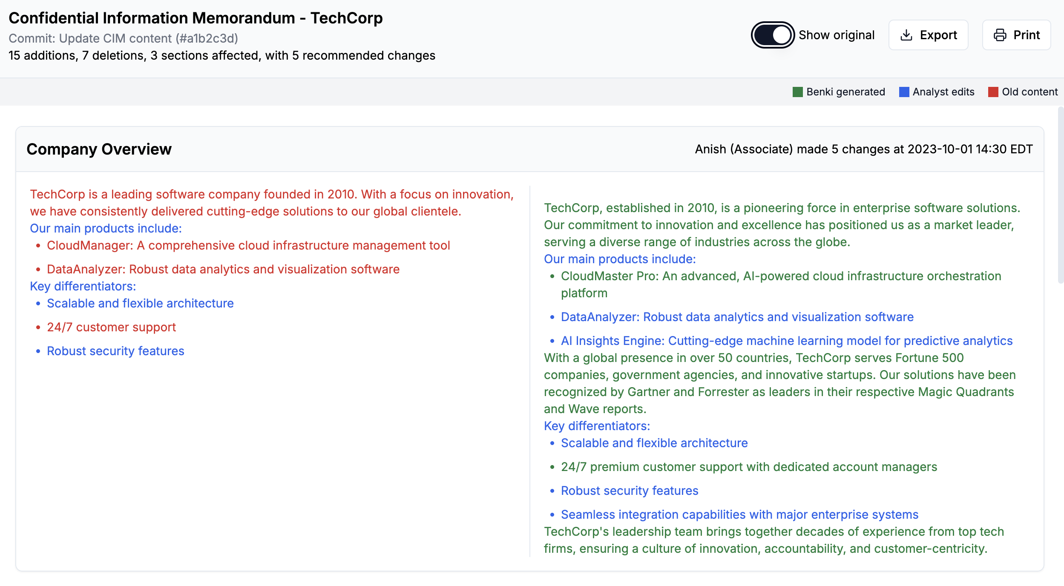Click 'Robust security features' in right column
Image resolution: width=1064 pixels, height=586 pixels.
click(x=630, y=491)
